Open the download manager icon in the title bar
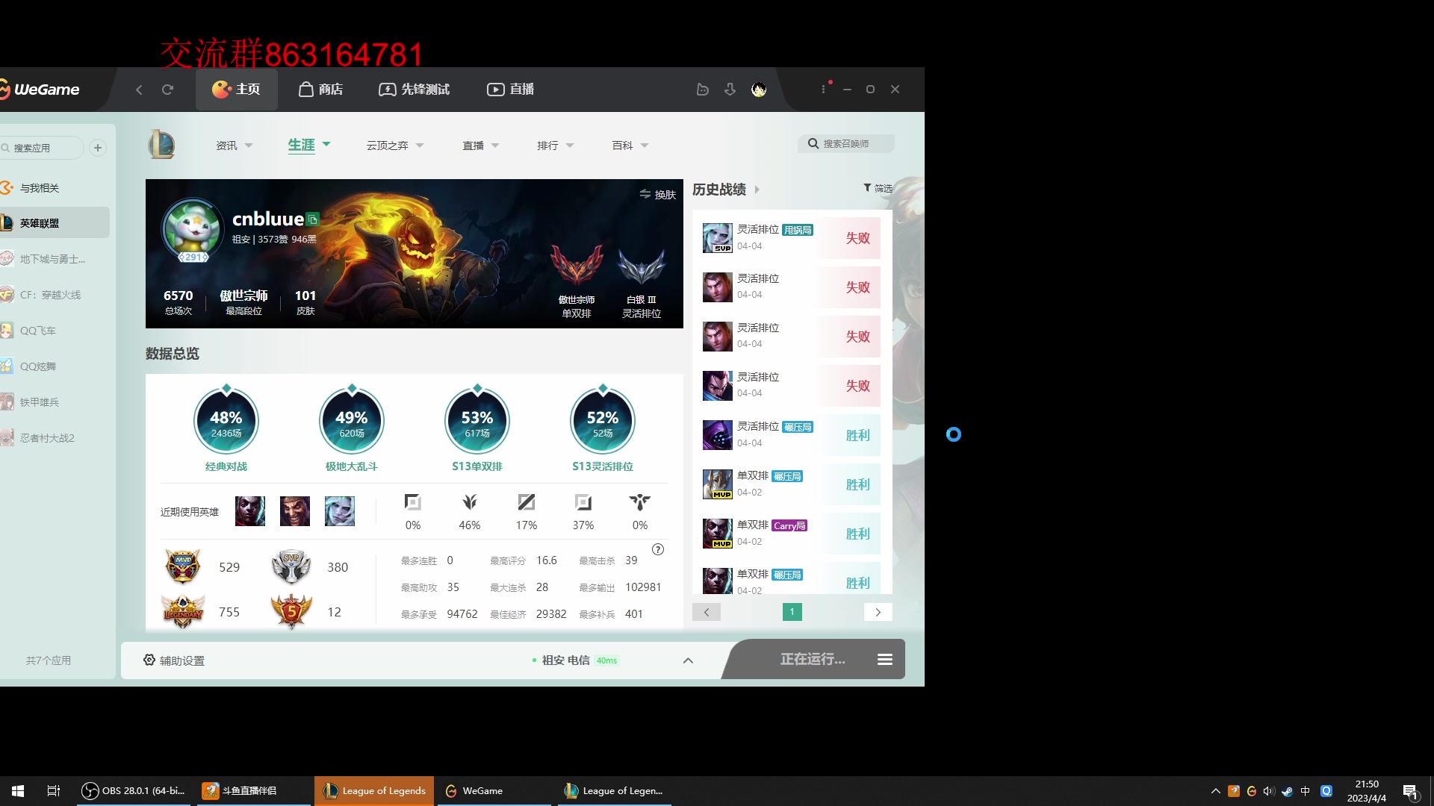 (730, 89)
